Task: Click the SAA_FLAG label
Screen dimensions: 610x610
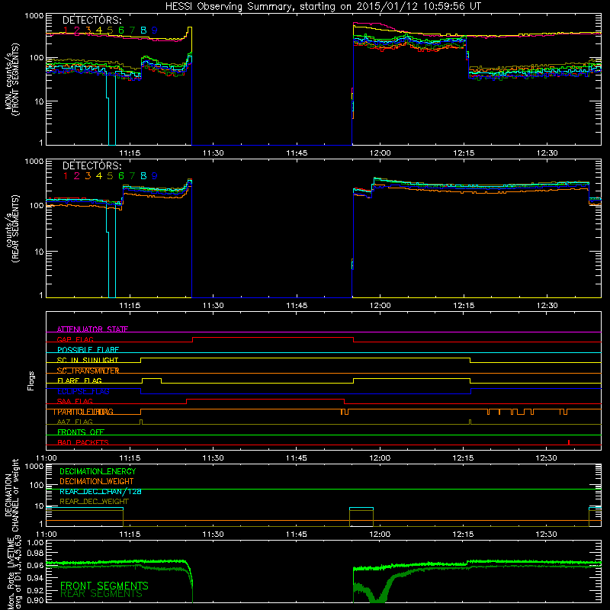Action: click(x=75, y=401)
